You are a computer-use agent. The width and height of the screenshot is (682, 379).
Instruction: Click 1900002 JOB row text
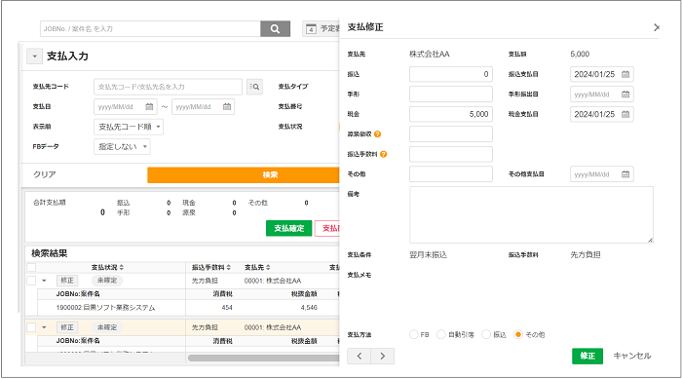105,308
